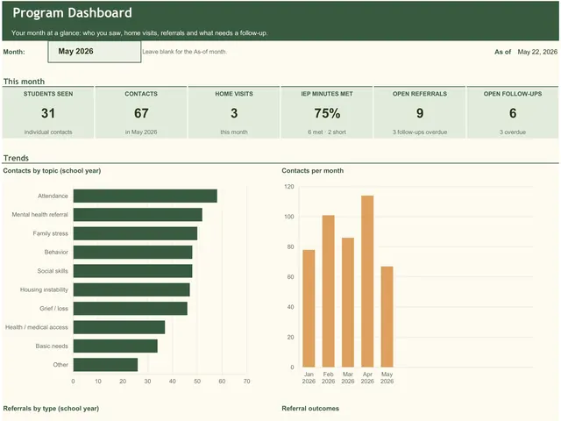Click the Jan 2026 orange column
The image size is (561, 421).
(309, 308)
